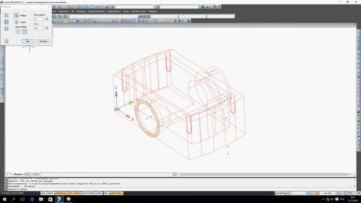
Task: Click the dark blue sphere toolbar icon
Action: (x=77, y=21)
